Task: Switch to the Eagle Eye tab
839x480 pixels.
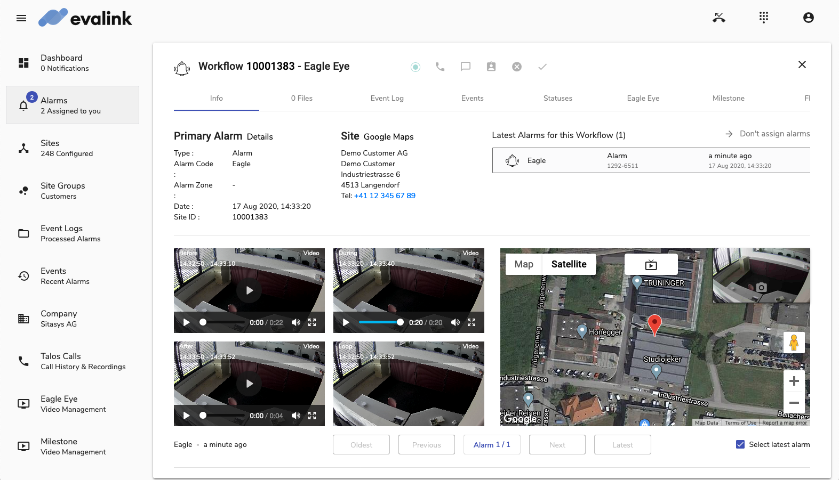Action: [x=643, y=99]
